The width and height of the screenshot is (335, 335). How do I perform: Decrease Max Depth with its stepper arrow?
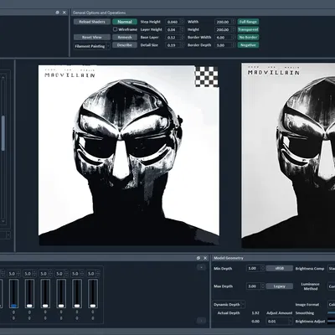pyautogui.click(x=263, y=288)
